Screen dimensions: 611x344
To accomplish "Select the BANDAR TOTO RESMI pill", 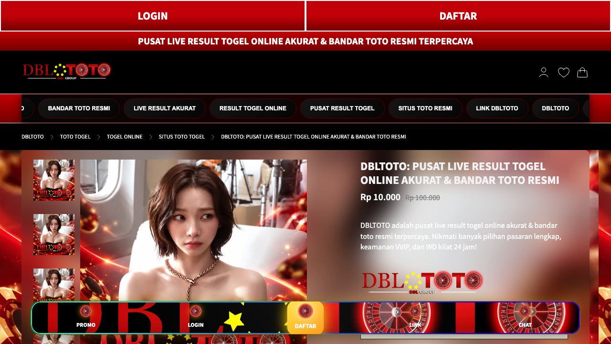I will coord(79,108).
